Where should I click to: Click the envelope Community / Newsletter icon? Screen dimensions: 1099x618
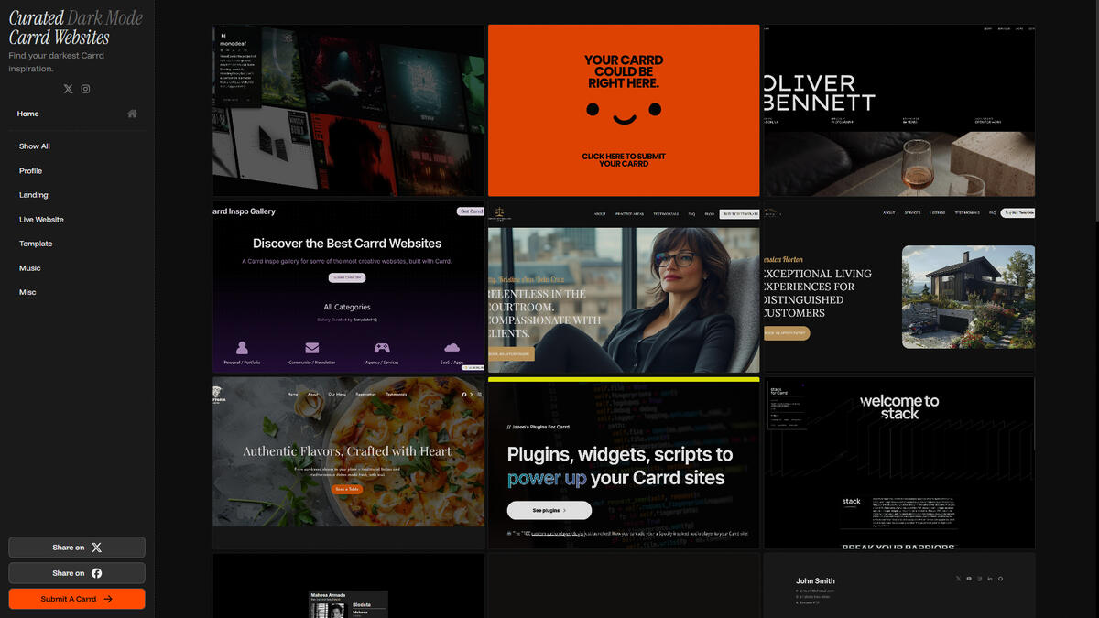(x=312, y=348)
